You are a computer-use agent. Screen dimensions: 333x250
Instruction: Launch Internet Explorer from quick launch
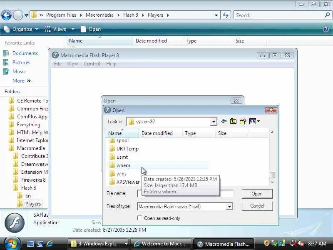(50, 244)
